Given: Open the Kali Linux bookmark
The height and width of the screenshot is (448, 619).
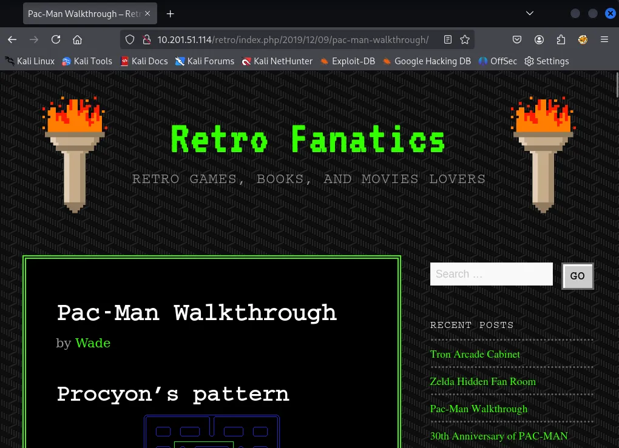Looking at the screenshot, I should 29,61.
